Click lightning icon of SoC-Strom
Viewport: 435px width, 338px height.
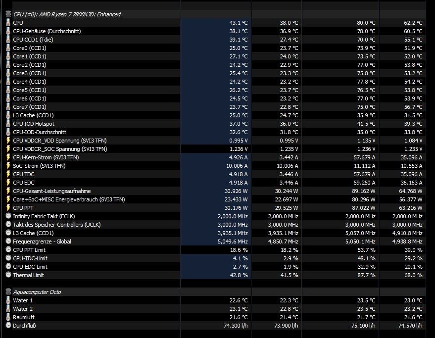[x=8, y=166]
